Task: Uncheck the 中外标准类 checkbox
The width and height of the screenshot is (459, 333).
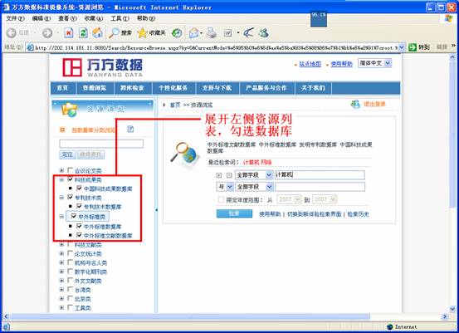Action: 74,217
